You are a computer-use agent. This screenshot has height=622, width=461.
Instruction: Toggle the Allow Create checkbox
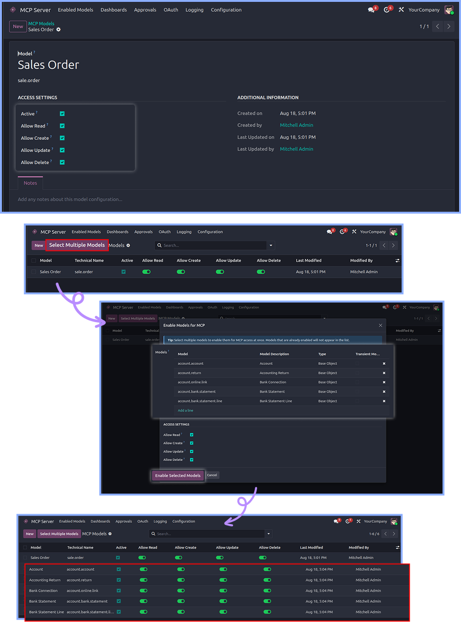[x=62, y=138]
